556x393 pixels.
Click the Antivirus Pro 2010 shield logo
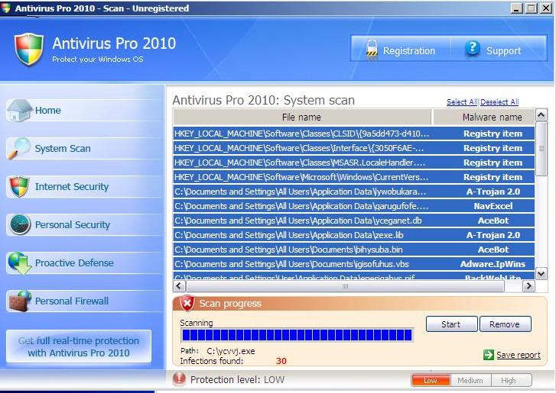pos(29,49)
